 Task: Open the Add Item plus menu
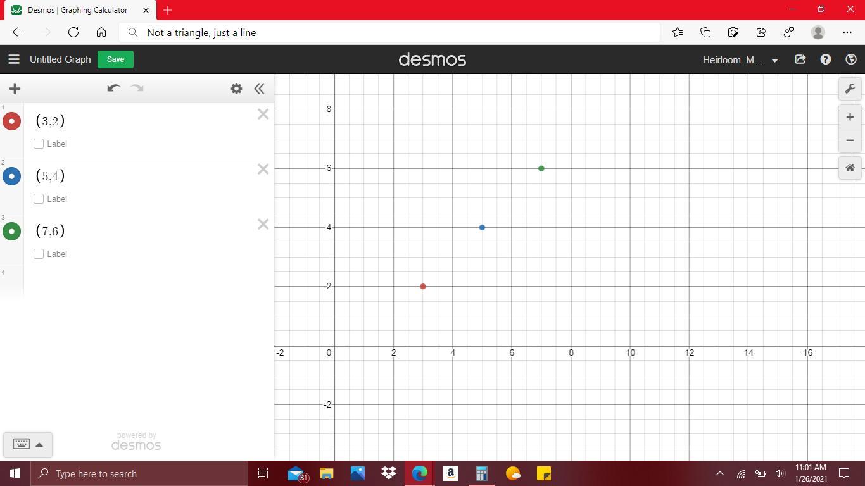pyautogui.click(x=15, y=89)
